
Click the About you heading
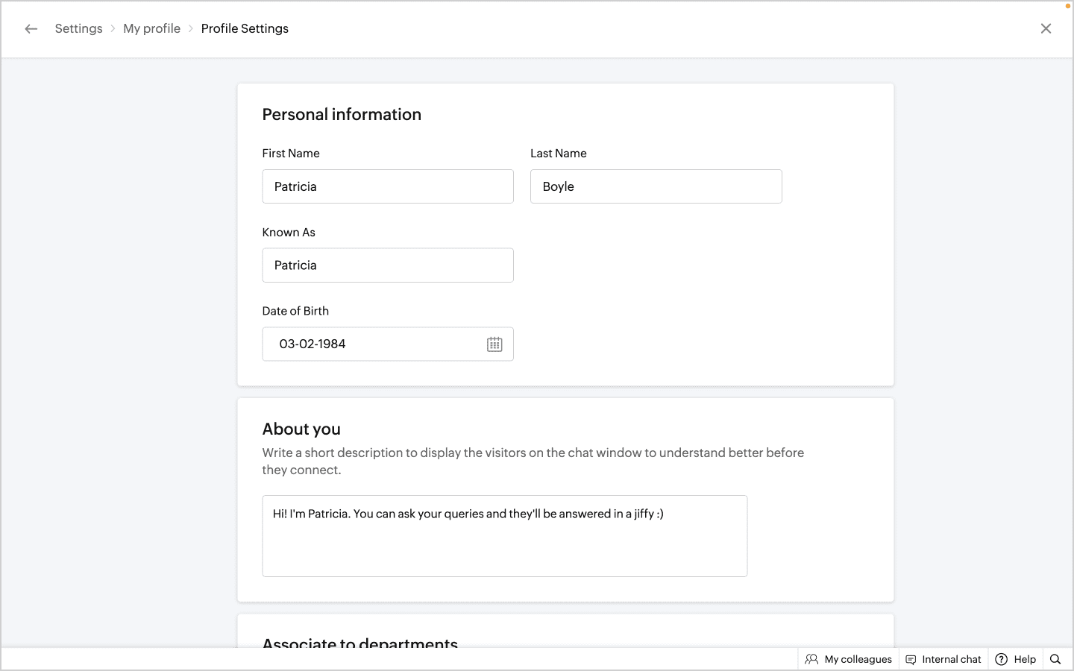click(301, 429)
